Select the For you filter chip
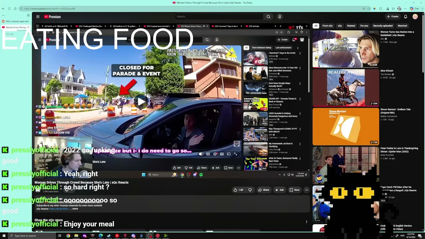425x239 pixels. [364, 26]
